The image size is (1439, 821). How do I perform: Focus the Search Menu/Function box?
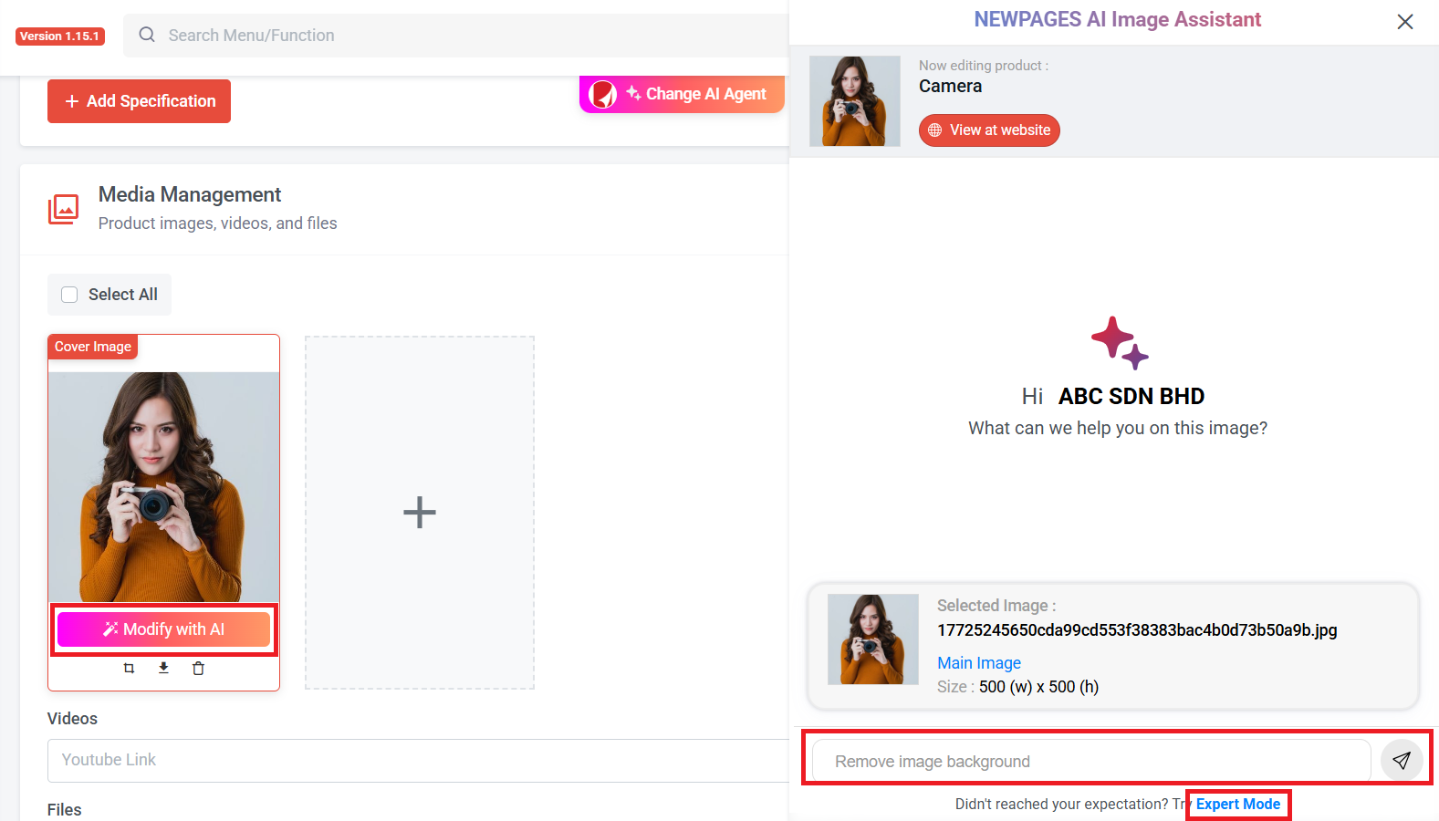pos(456,36)
